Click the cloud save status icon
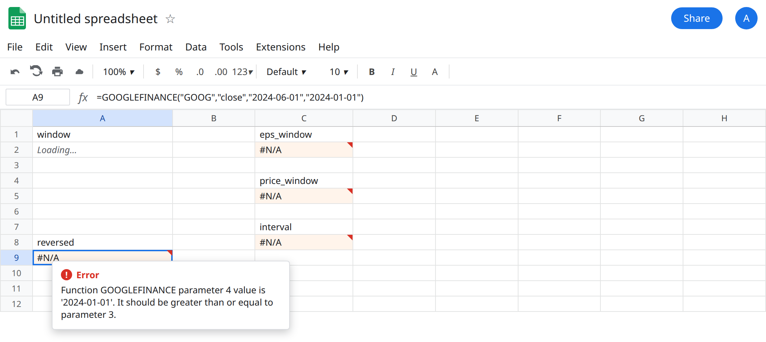766x342 pixels. (x=79, y=72)
